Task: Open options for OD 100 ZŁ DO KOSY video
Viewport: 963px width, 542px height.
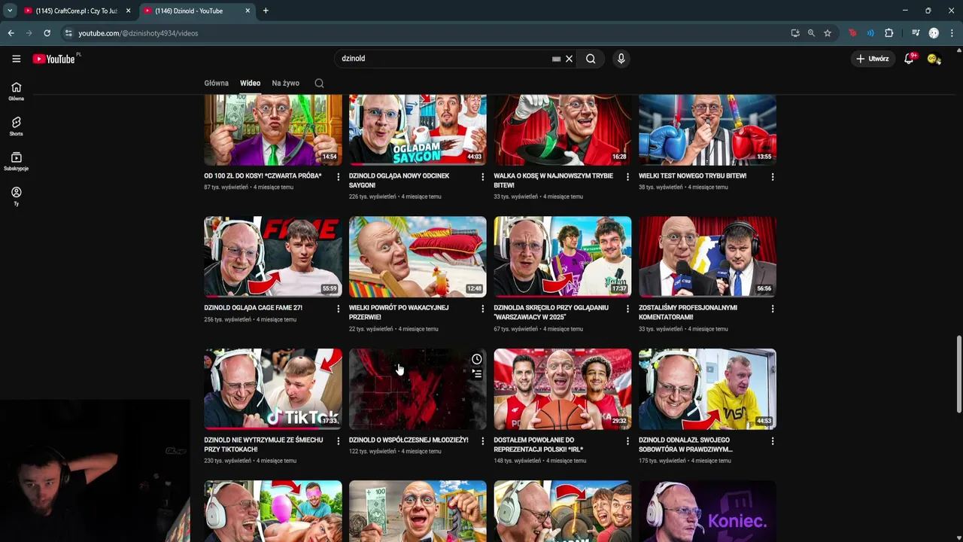Action: point(338,177)
